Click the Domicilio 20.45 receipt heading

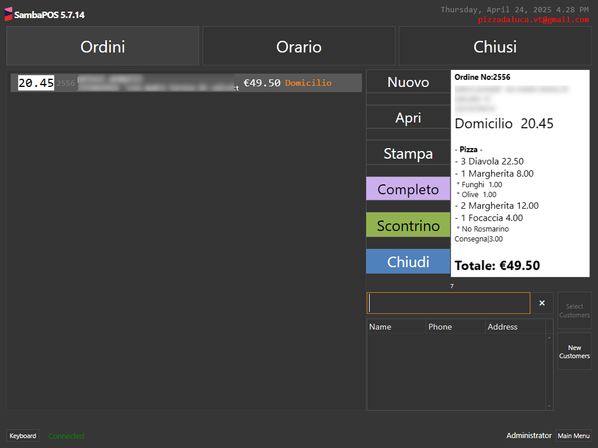click(x=504, y=124)
